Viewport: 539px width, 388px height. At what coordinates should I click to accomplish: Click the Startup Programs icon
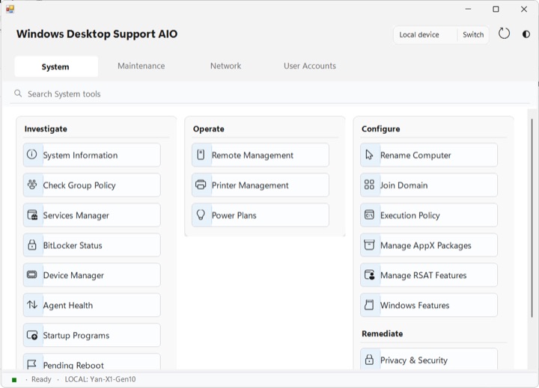tap(32, 335)
